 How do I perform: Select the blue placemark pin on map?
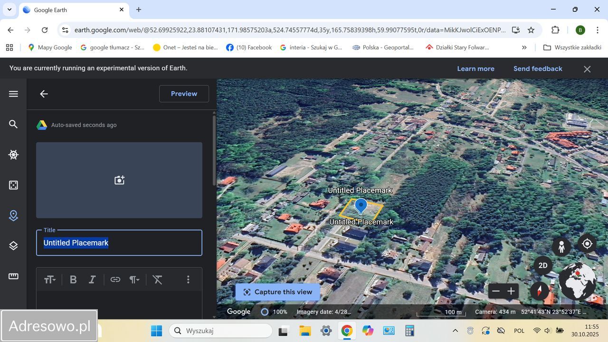pyautogui.click(x=361, y=206)
